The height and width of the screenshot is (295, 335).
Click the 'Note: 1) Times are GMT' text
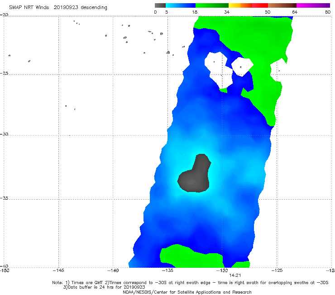[78, 283]
